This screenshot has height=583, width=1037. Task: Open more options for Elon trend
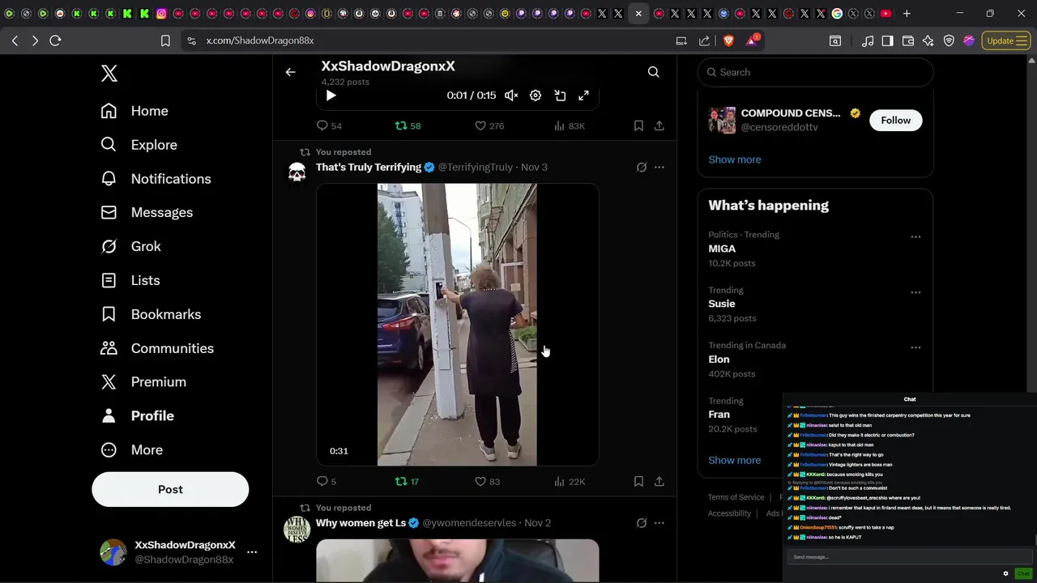point(915,347)
